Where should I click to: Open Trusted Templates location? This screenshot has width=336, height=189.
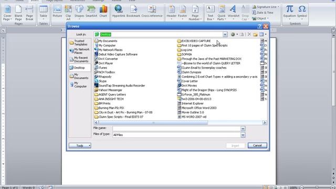(80, 43)
